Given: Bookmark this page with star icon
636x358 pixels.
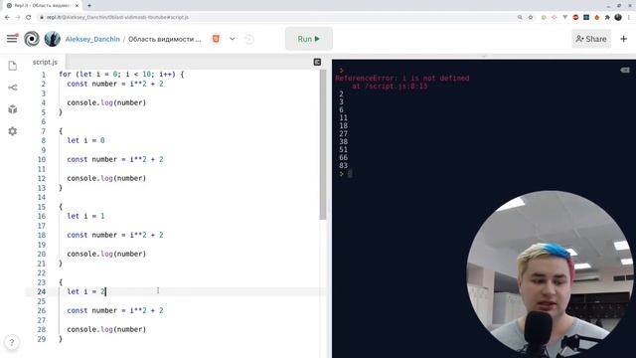Looking at the screenshot, I should [530, 18].
